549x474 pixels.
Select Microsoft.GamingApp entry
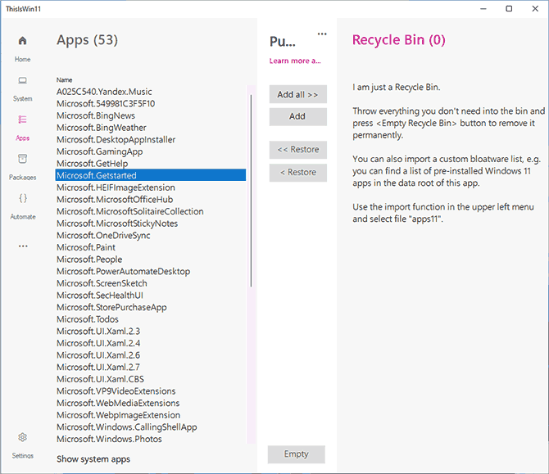[151, 151]
